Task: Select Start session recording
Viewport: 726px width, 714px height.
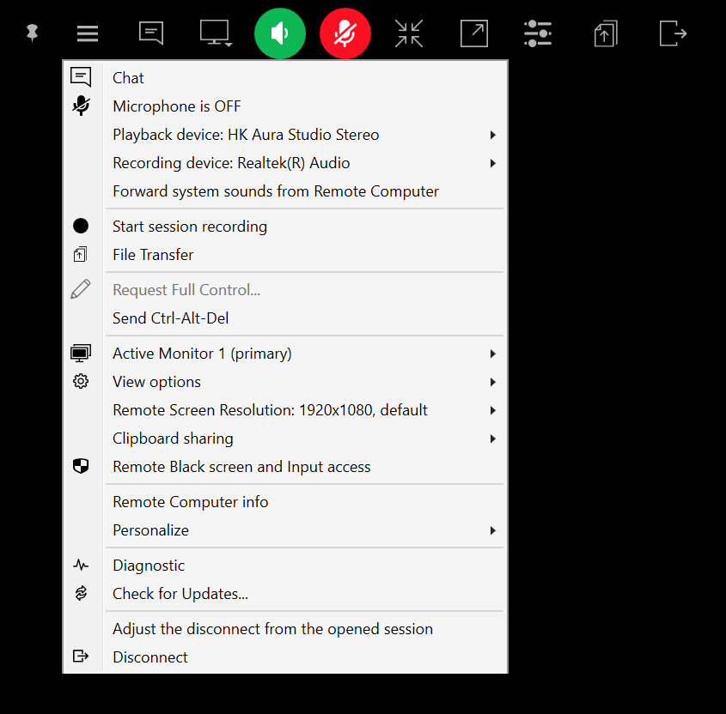Action: (190, 227)
